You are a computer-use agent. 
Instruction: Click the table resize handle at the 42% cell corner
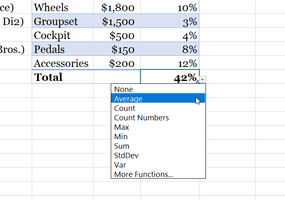point(197,82)
